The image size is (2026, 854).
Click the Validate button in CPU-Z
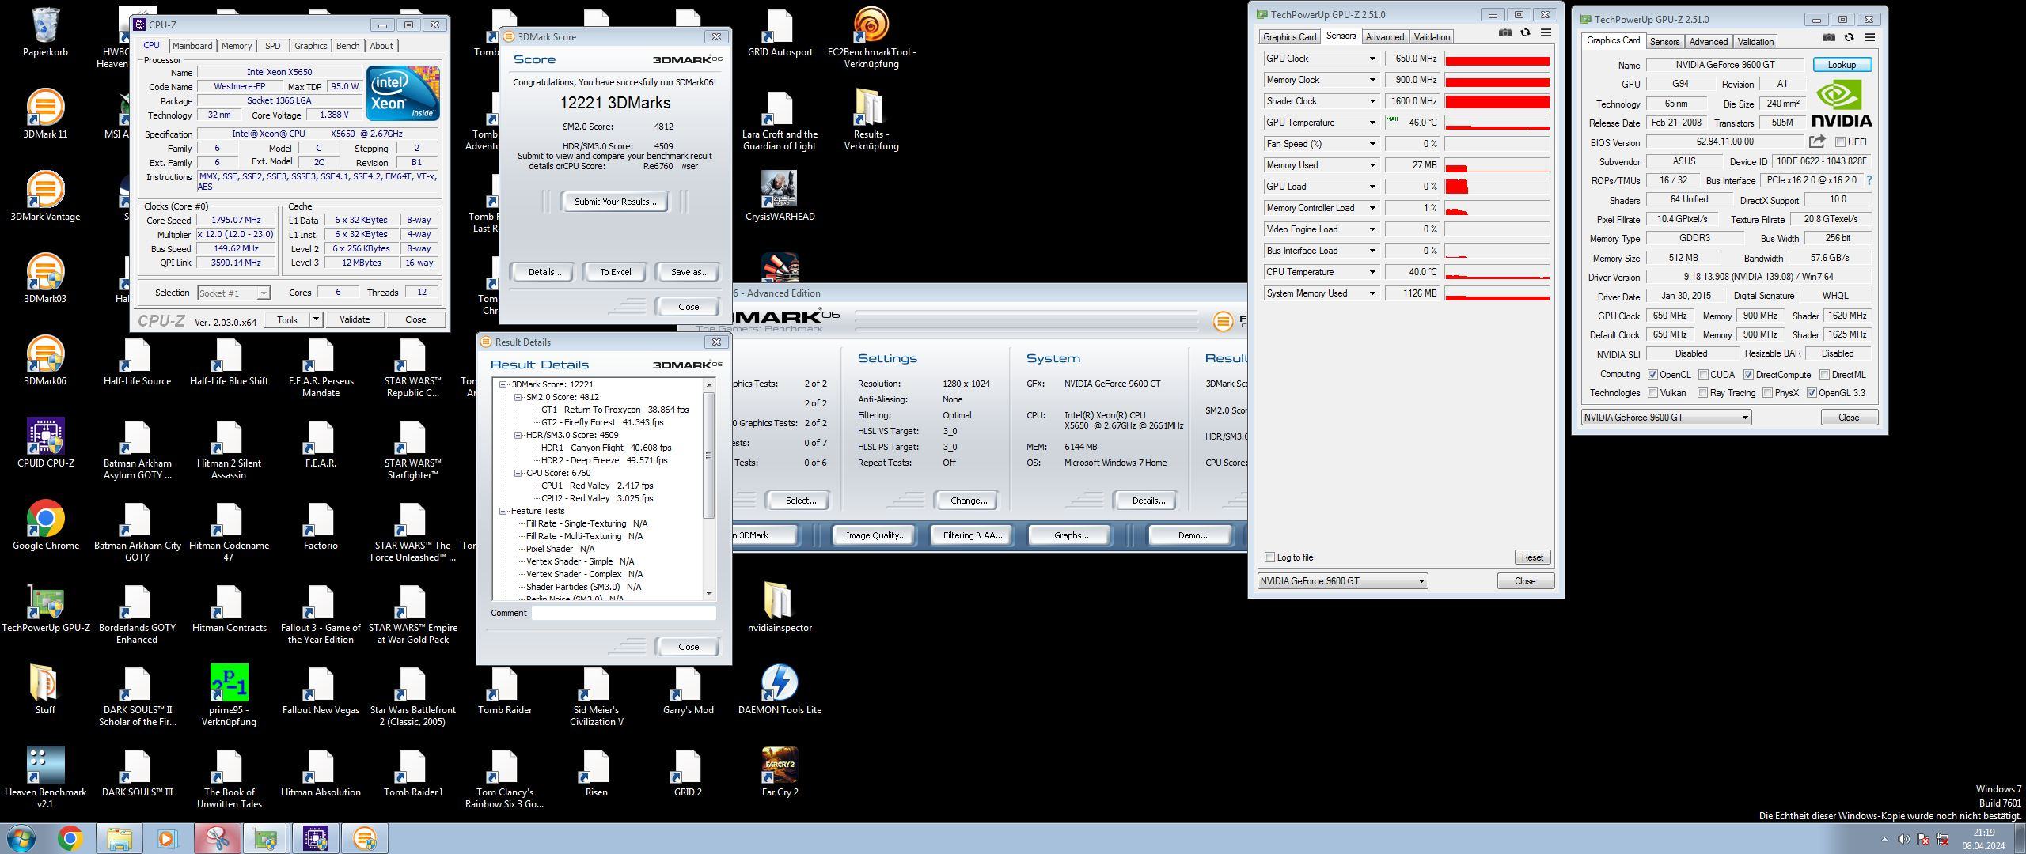coord(355,319)
